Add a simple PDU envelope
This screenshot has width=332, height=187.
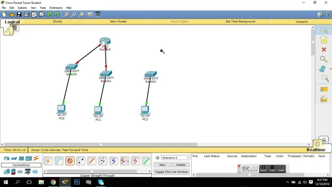pos(324,89)
